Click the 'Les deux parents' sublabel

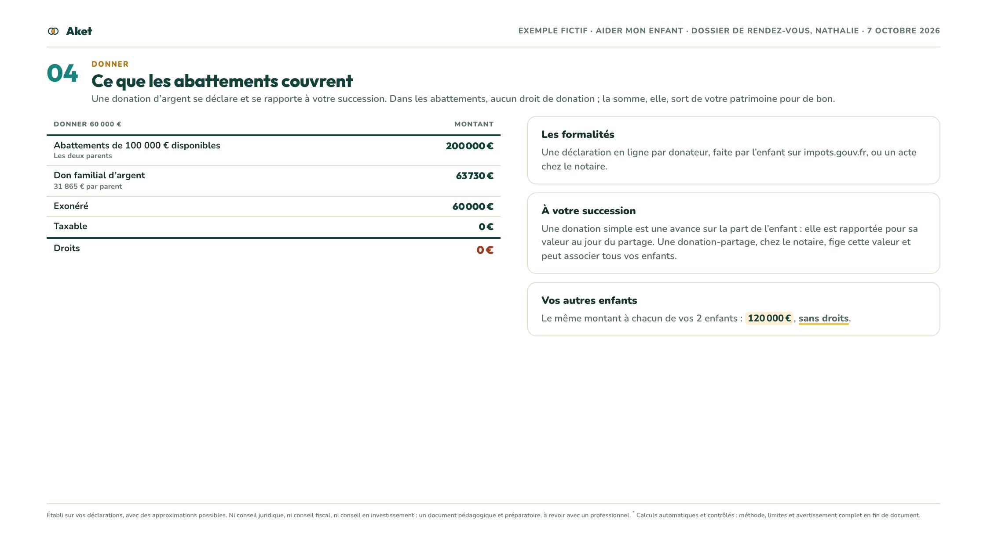click(x=83, y=156)
